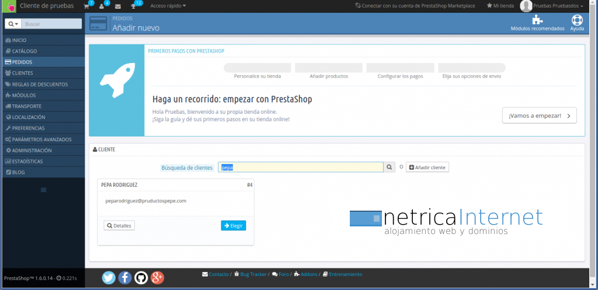Open the Ayuda lifebuoy icon
The width and height of the screenshot is (598, 290).
[x=577, y=20]
